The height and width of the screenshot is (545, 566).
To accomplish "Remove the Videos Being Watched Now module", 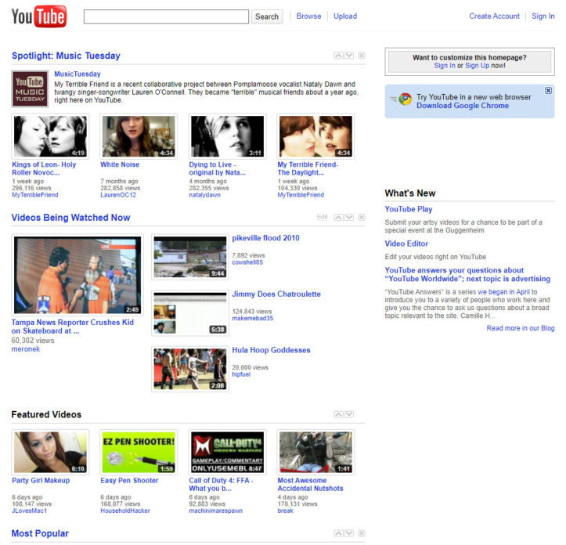I will 361,217.
